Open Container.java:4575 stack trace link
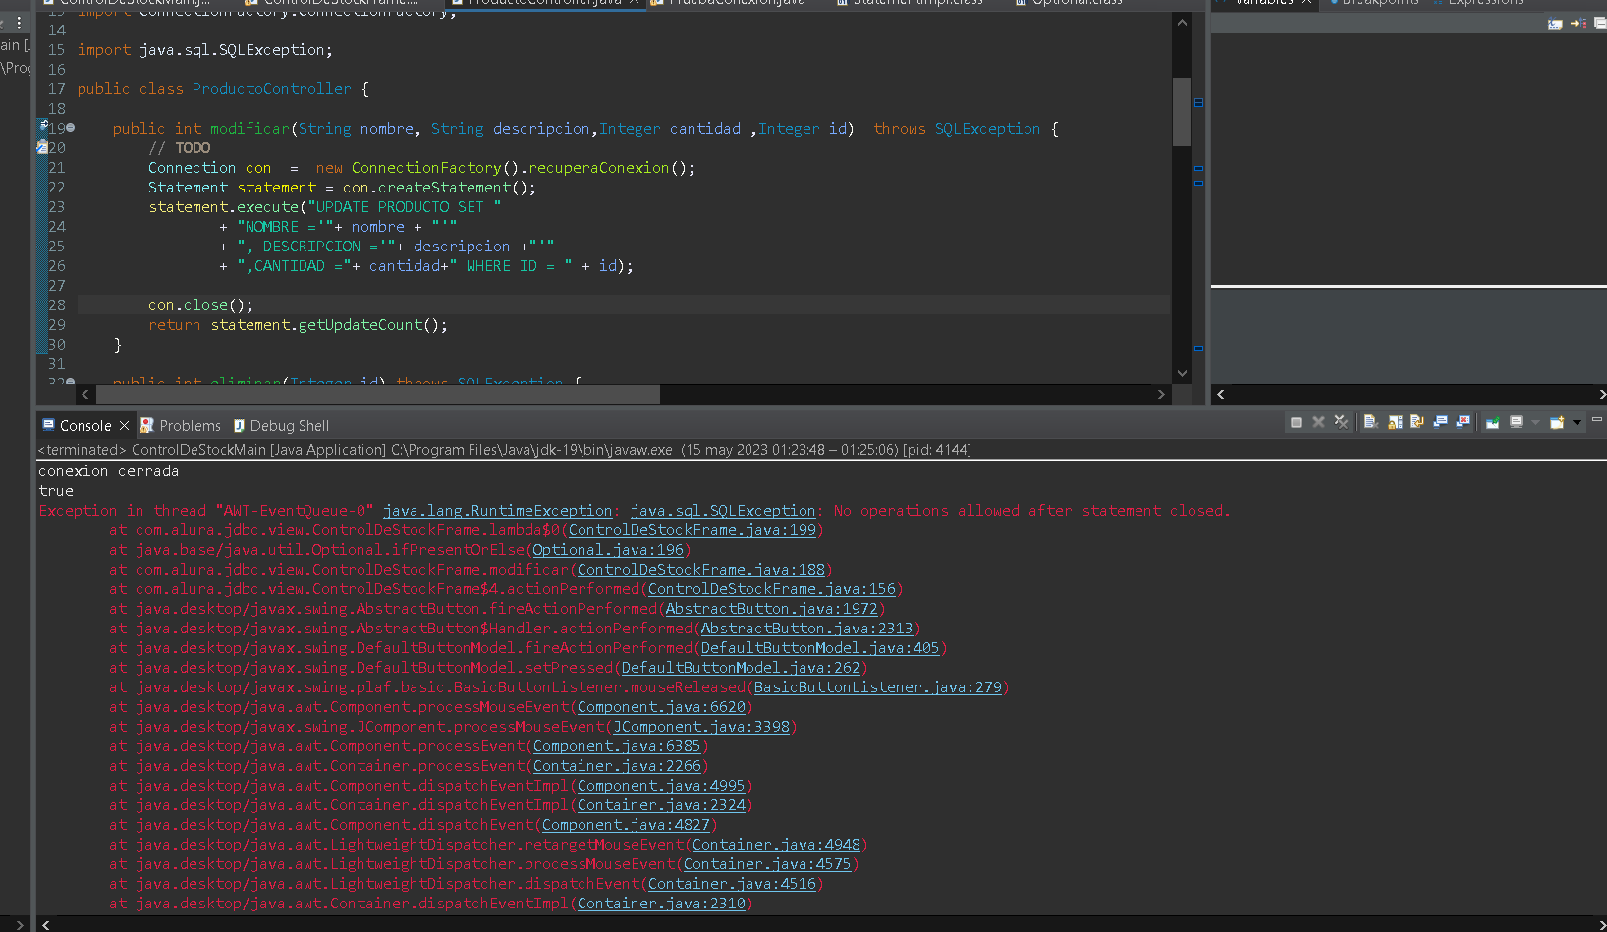This screenshot has width=1607, height=932. click(767, 864)
